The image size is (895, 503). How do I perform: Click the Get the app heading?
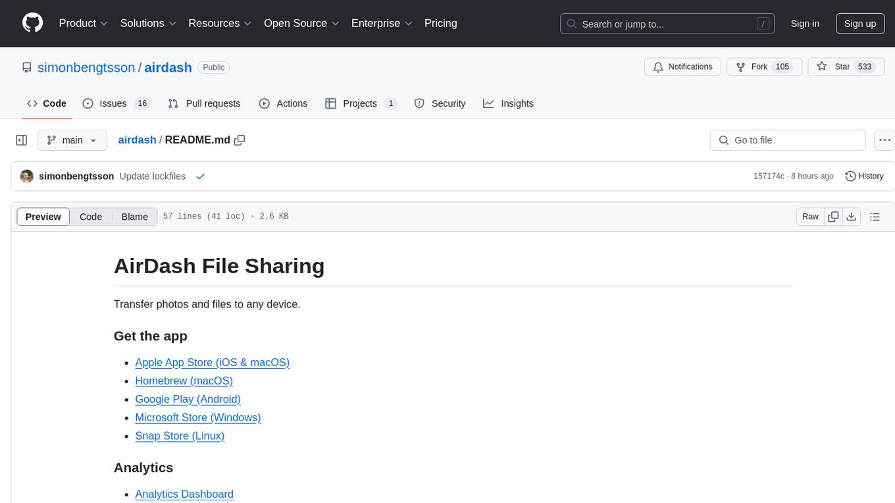coord(151,336)
